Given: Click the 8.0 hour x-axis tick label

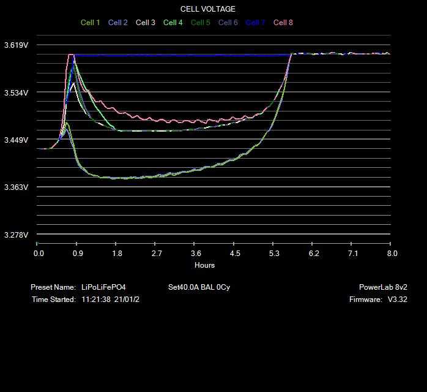Looking at the screenshot, I should (x=392, y=254).
